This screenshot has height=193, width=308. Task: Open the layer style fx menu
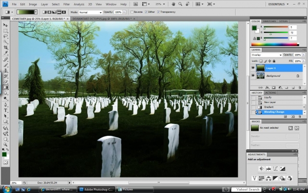tap(267, 87)
